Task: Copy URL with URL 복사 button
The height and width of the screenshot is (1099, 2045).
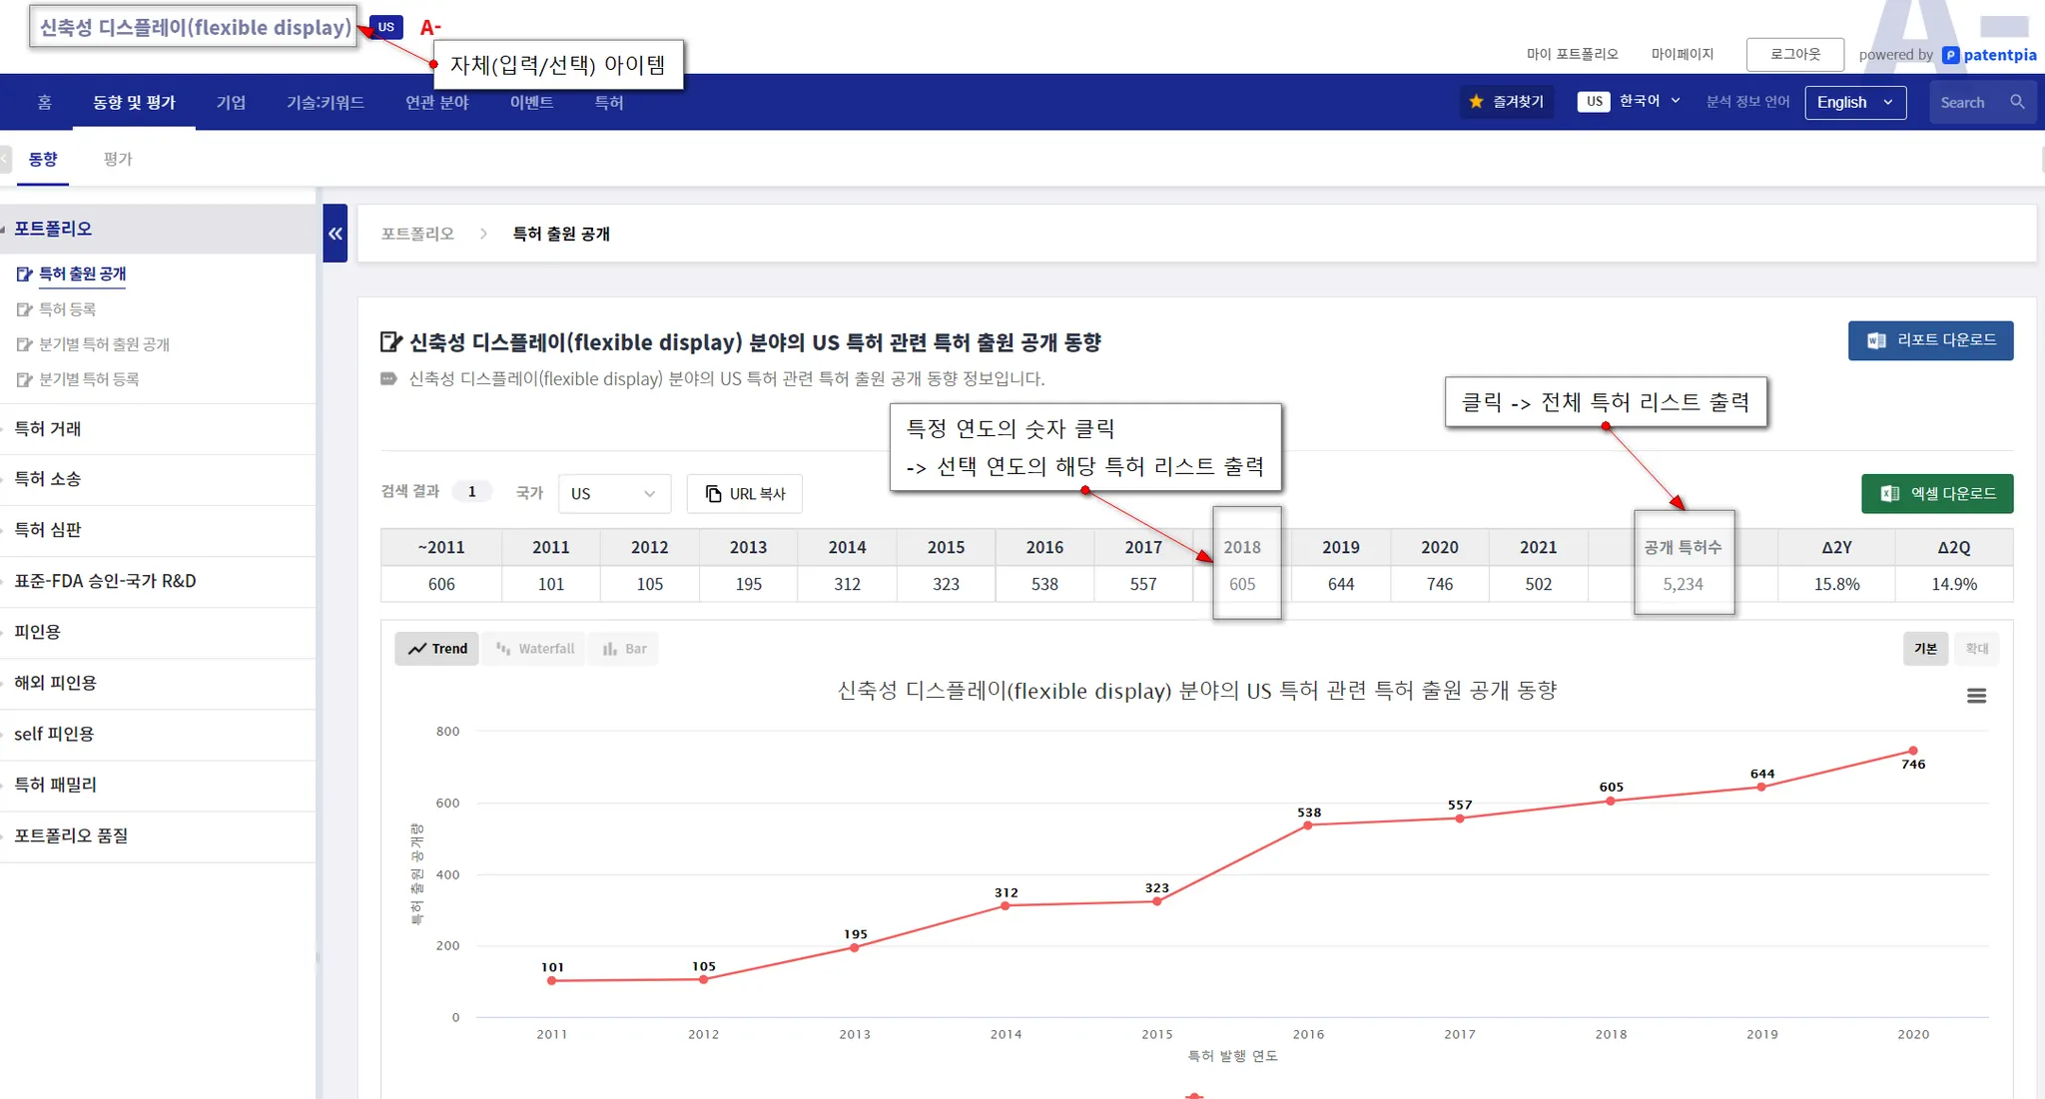Action: tap(745, 494)
